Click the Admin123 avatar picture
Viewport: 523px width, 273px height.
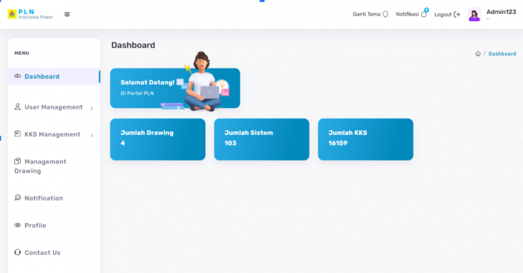coord(474,15)
